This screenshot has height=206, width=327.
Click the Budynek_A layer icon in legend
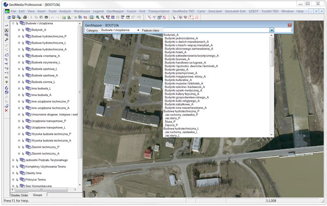point(28,30)
